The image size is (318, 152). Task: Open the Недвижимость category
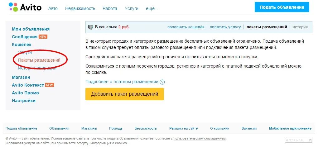click(80, 8)
